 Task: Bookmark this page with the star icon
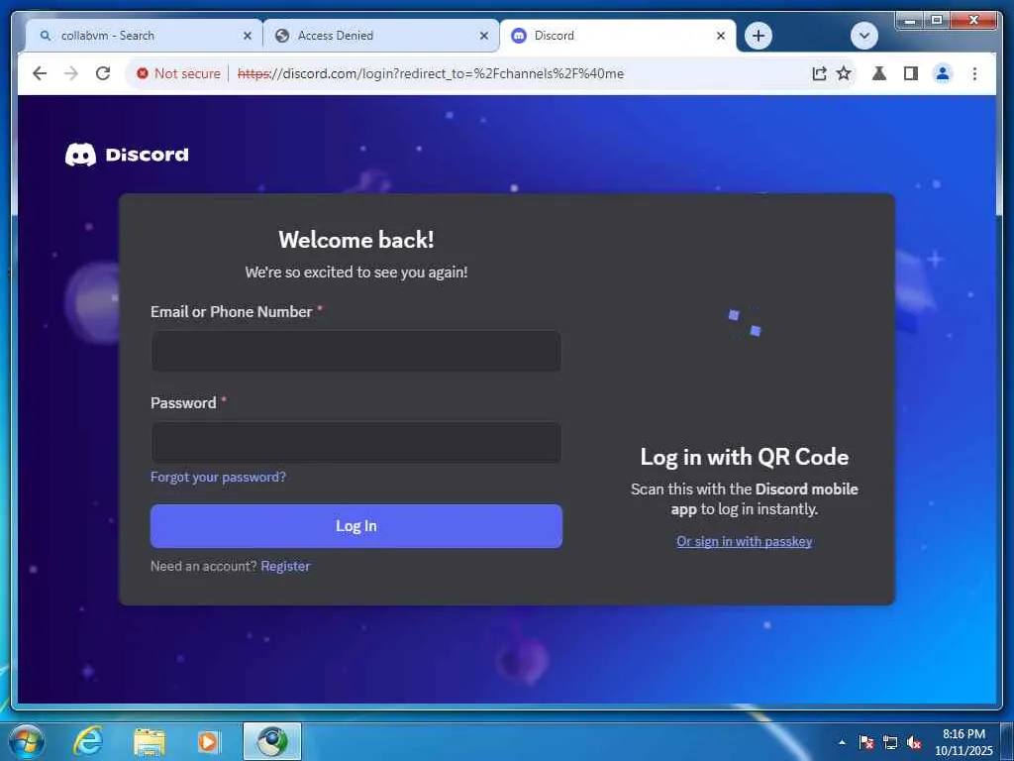[x=844, y=73]
